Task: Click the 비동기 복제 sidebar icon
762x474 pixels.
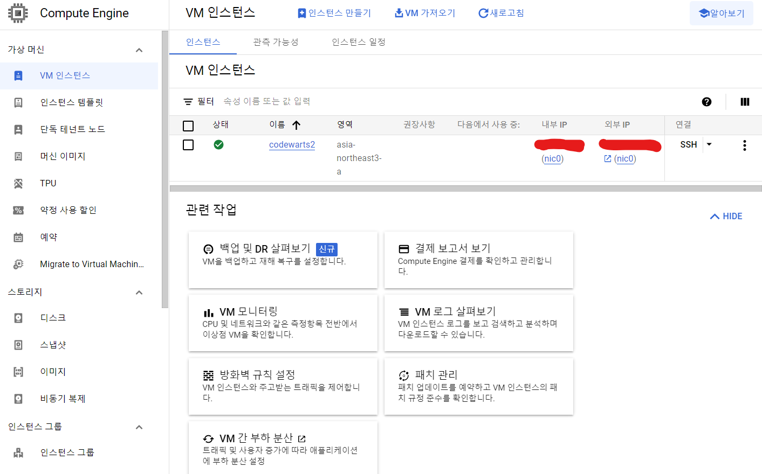Action: (x=18, y=399)
